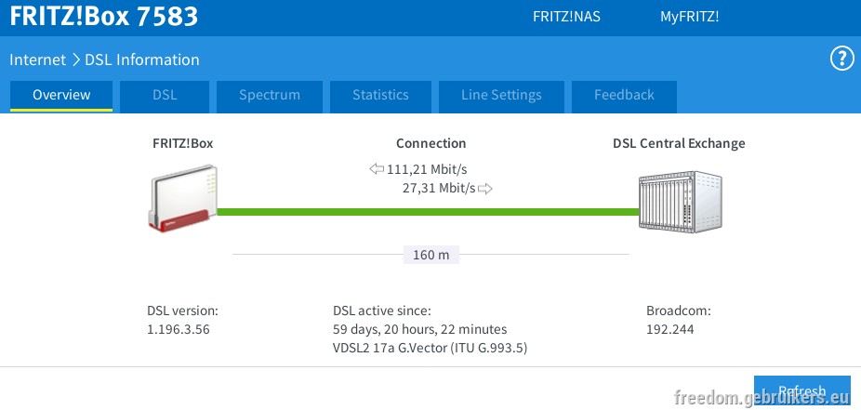Click the DSL Central Exchange rack image
Image resolution: width=861 pixels, height=410 pixels.
681,202
